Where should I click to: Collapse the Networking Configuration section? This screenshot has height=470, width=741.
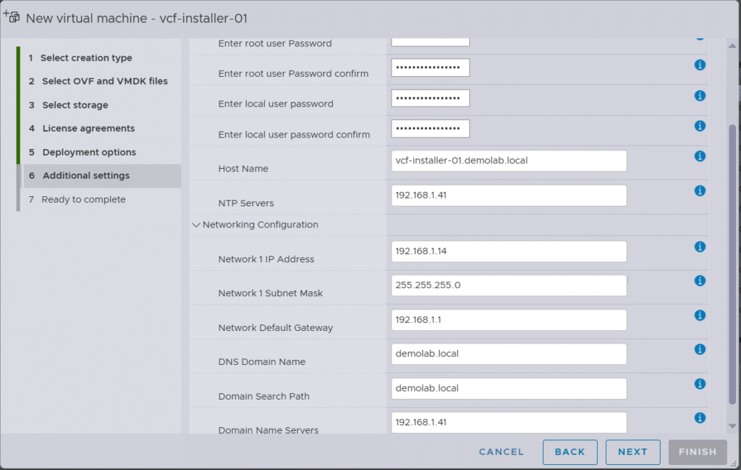(x=195, y=225)
